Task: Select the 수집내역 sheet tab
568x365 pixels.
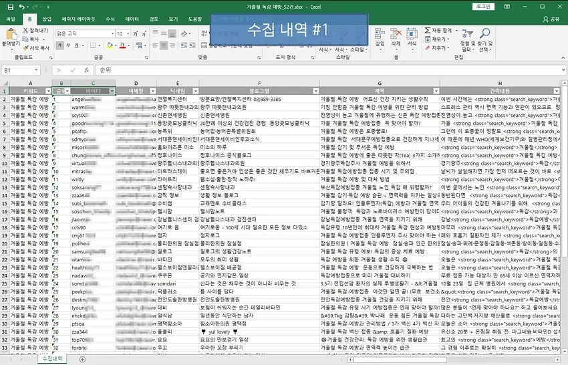Action: (52, 359)
